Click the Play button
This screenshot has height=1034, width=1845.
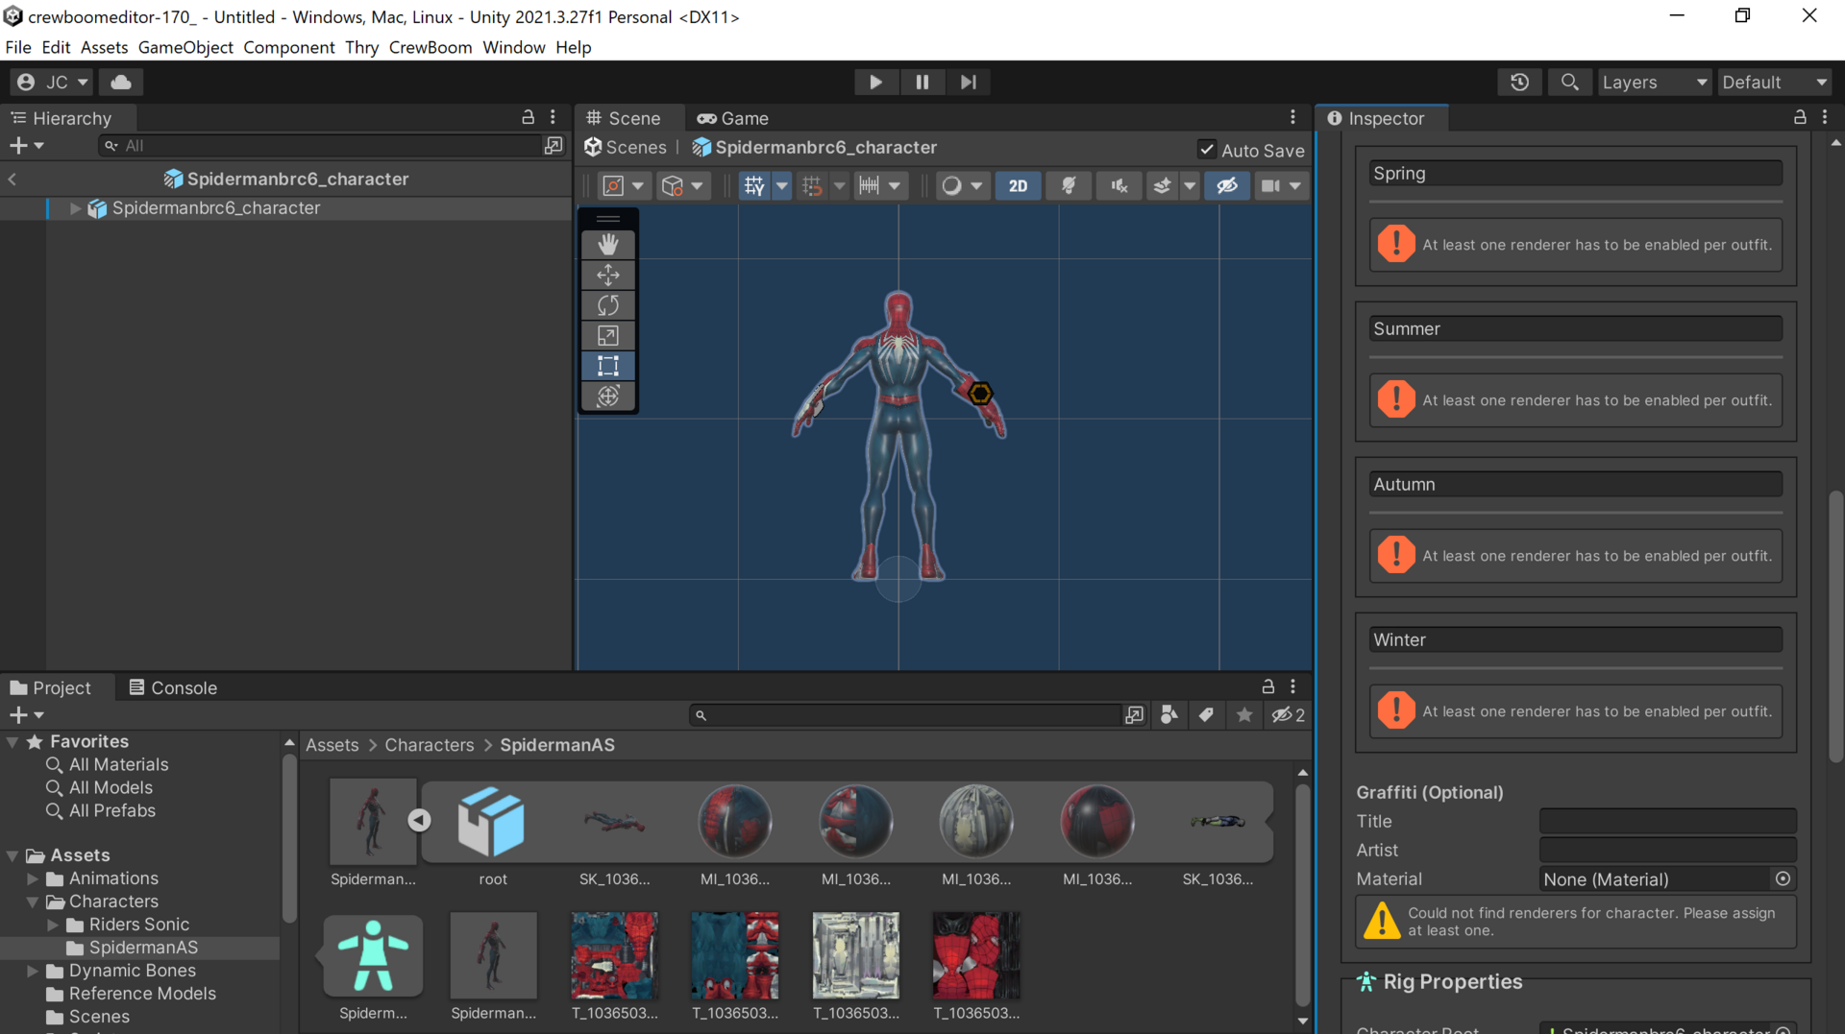[x=875, y=82]
